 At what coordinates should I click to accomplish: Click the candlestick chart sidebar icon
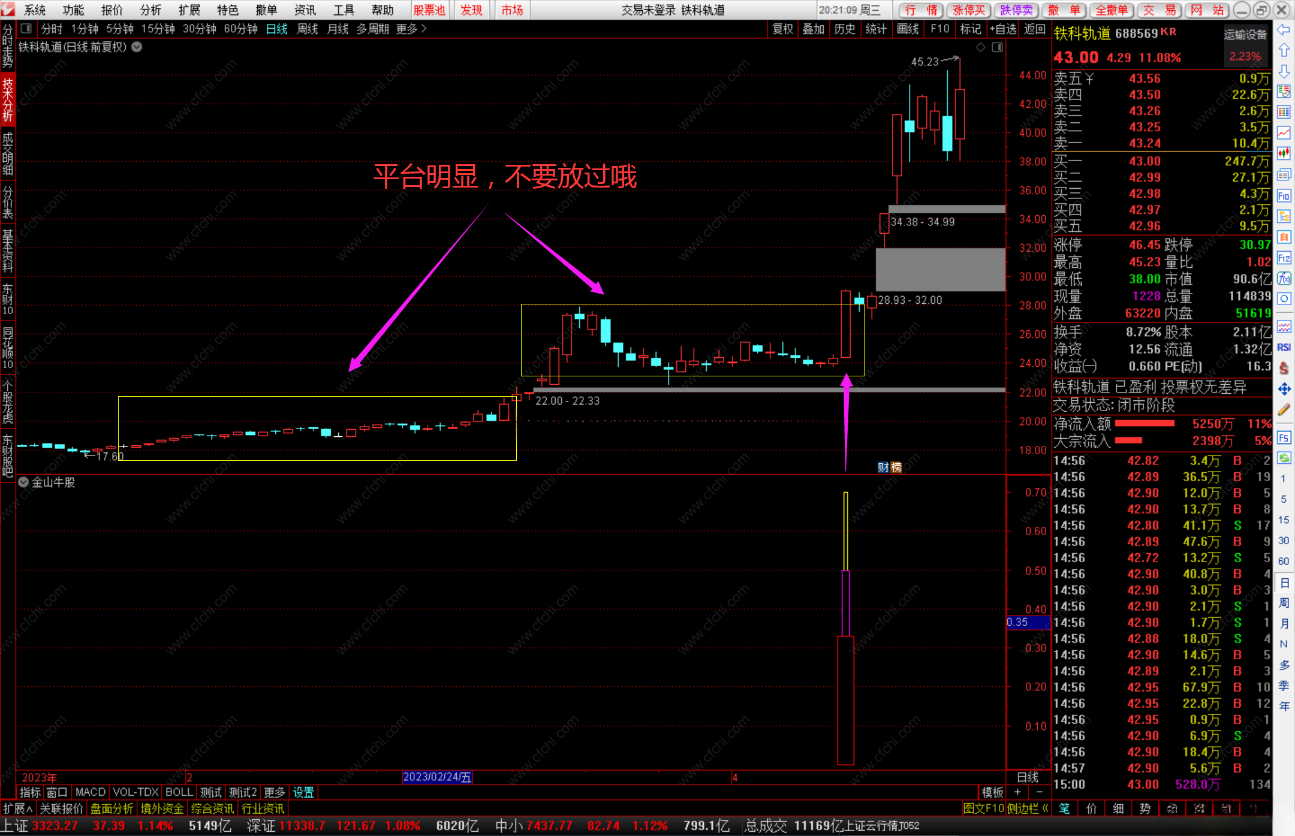(1284, 153)
